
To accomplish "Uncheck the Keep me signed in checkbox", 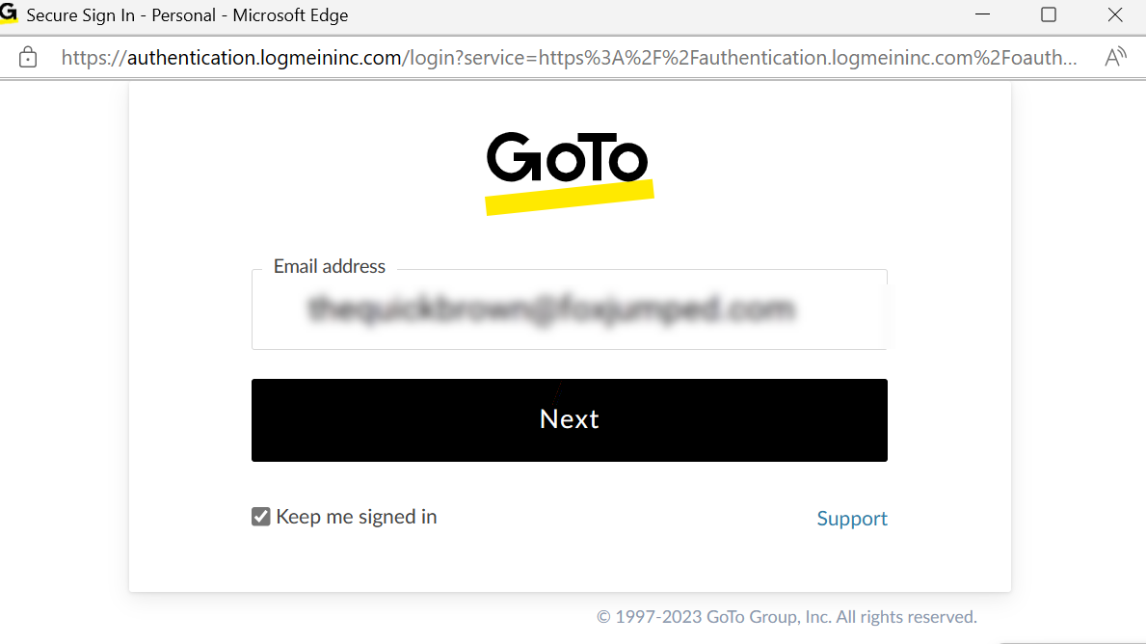I will pos(261,517).
